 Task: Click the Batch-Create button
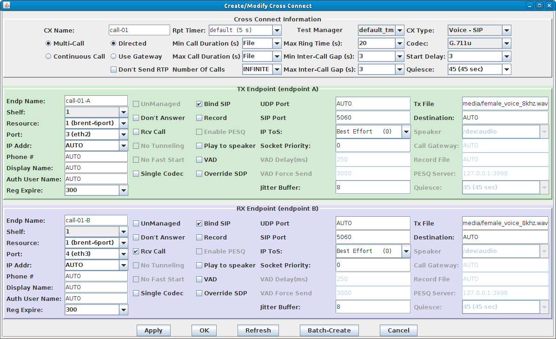pos(329,331)
